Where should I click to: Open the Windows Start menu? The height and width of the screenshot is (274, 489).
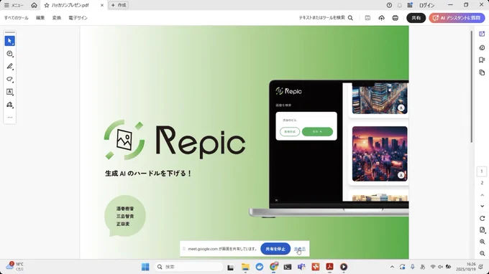pos(145,267)
